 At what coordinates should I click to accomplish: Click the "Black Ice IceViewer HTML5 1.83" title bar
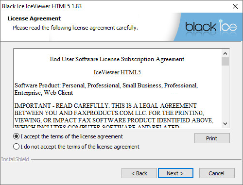(42, 6)
